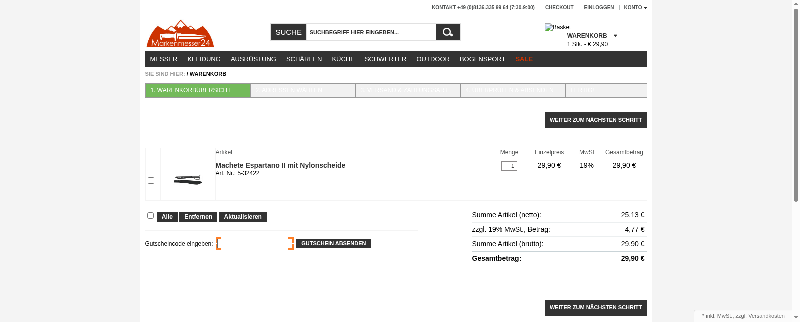The image size is (800, 322).
Task: Open Machete Espartano II mit Nylonscheide link
Action: [x=280, y=165]
